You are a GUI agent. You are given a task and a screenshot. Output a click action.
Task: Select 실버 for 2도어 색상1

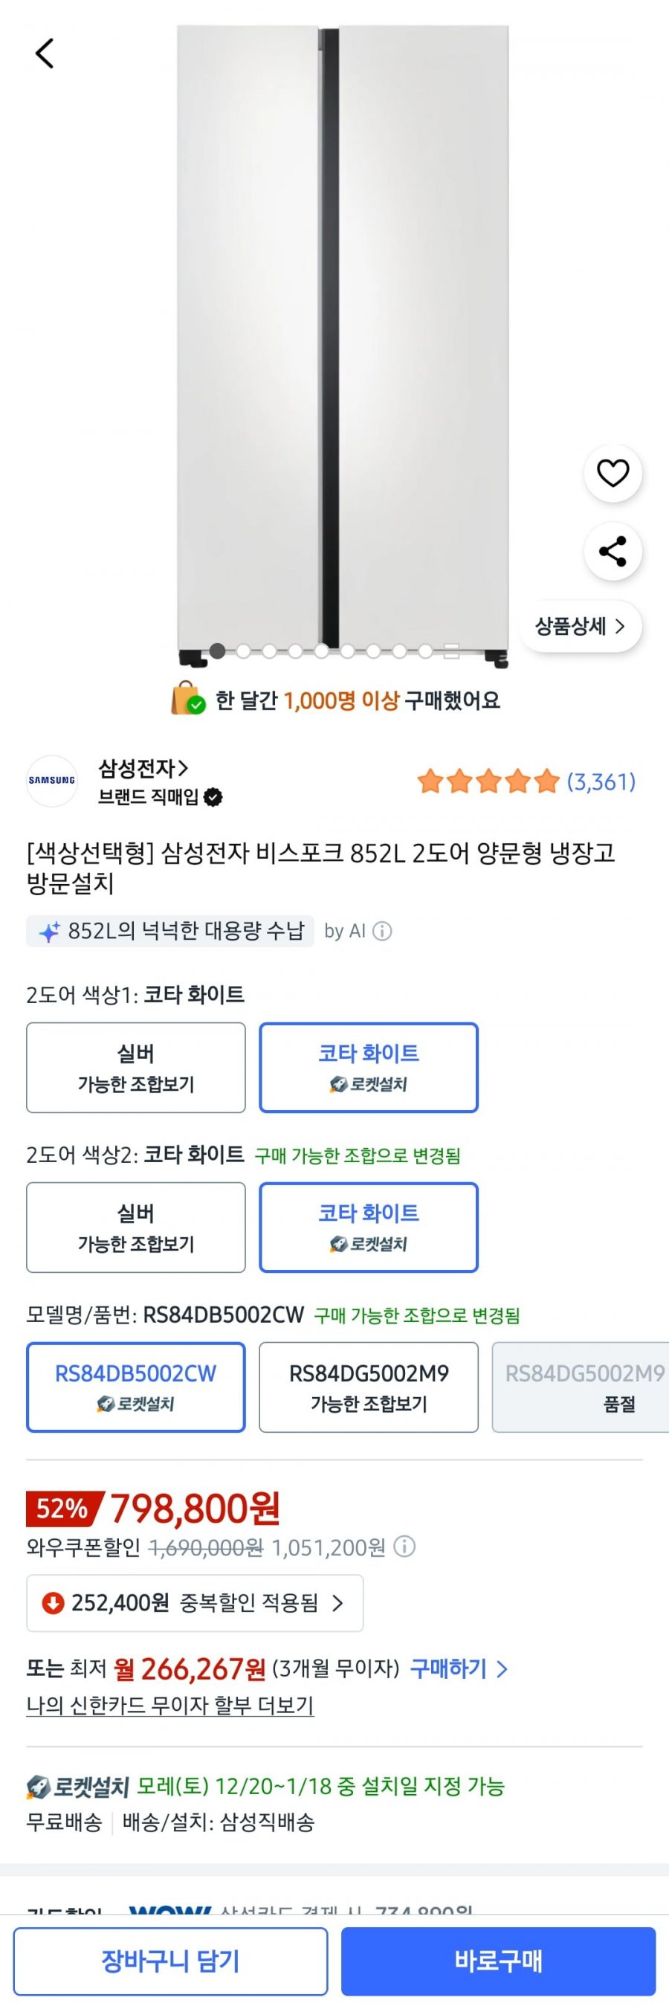click(x=136, y=1067)
